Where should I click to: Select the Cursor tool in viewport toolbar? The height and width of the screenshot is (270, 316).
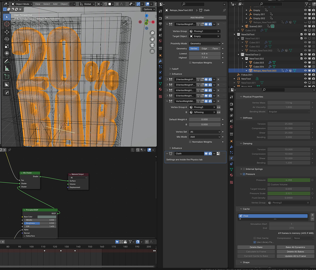pos(7,24)
